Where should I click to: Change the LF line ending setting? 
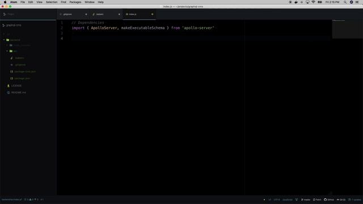[x=270, y=199]
